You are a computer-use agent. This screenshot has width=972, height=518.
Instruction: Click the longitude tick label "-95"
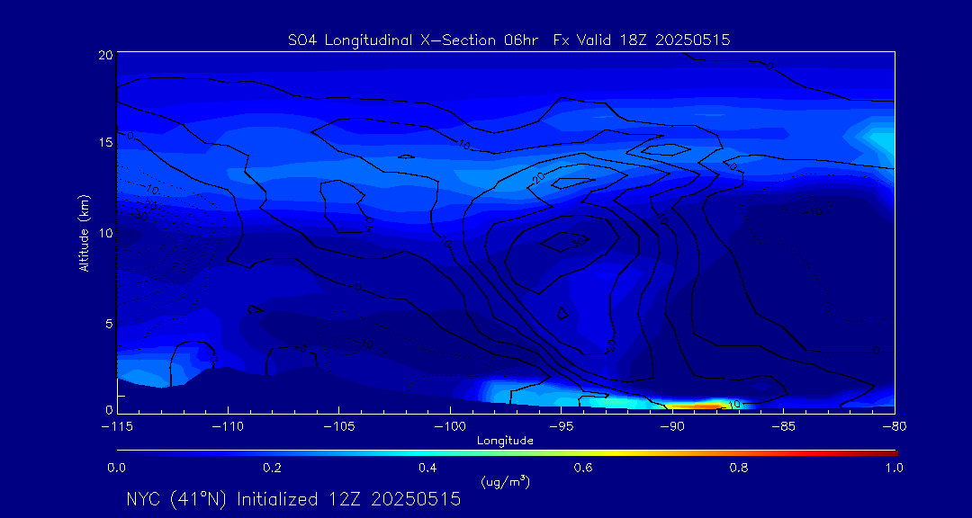tap(561, 427)
